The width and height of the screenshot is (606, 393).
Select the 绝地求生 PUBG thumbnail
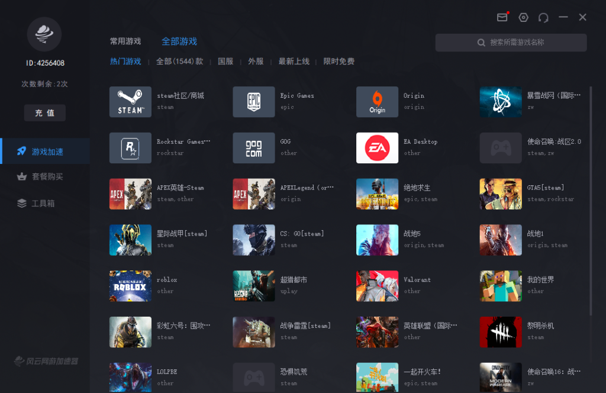pos(377,194)
